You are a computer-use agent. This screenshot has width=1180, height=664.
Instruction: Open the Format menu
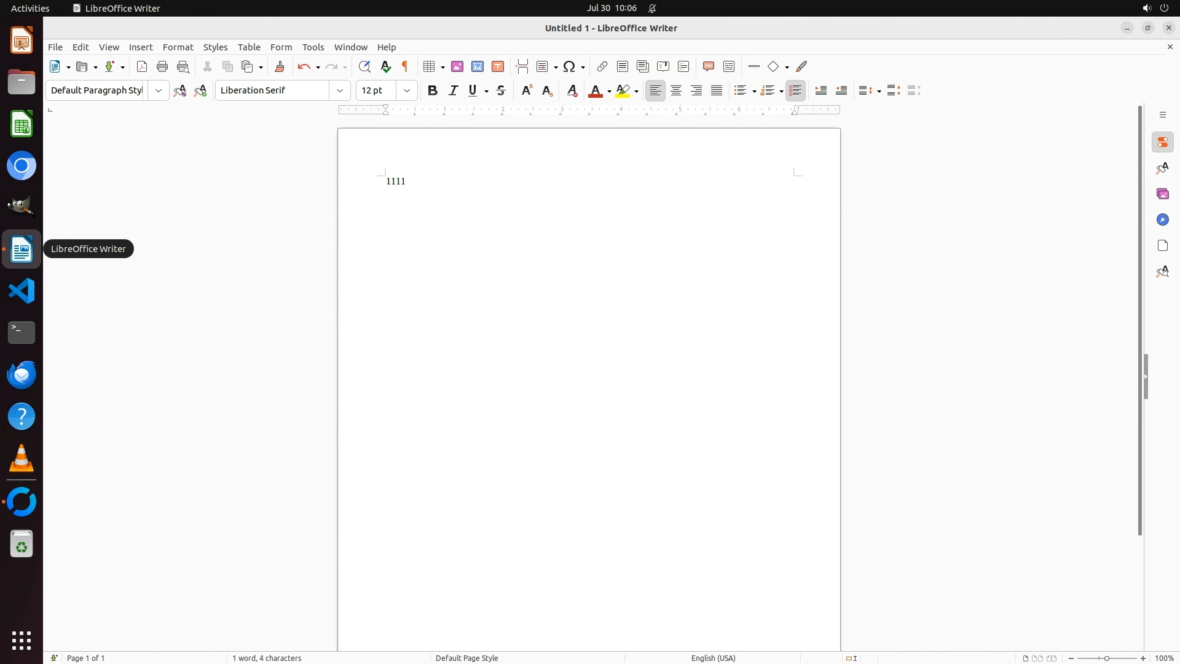[x=178, y=47]
